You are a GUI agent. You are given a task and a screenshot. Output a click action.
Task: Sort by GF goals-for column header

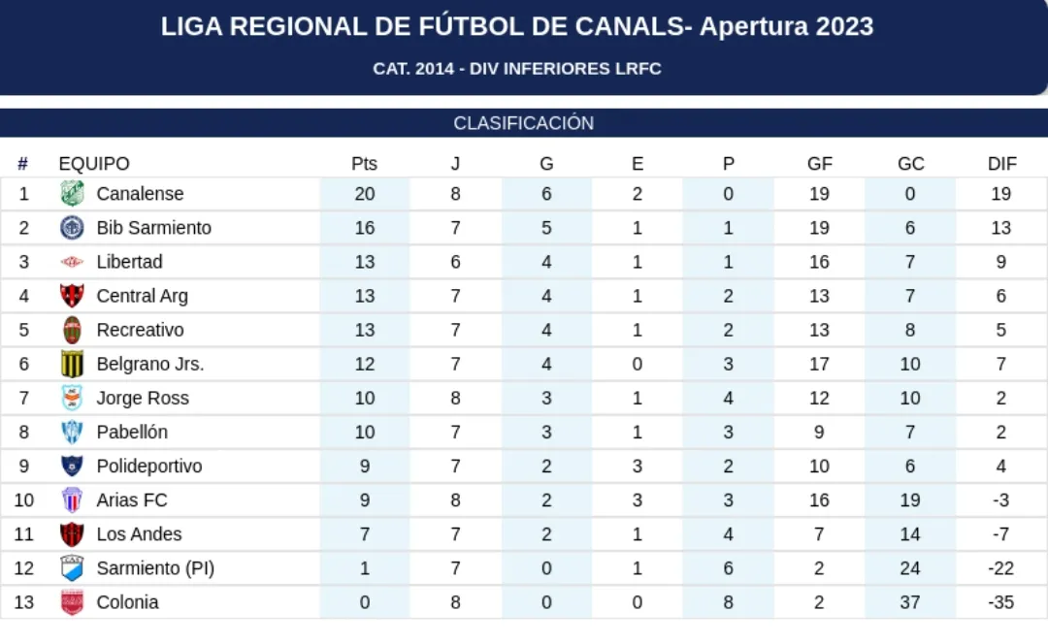tap(819, 164)
